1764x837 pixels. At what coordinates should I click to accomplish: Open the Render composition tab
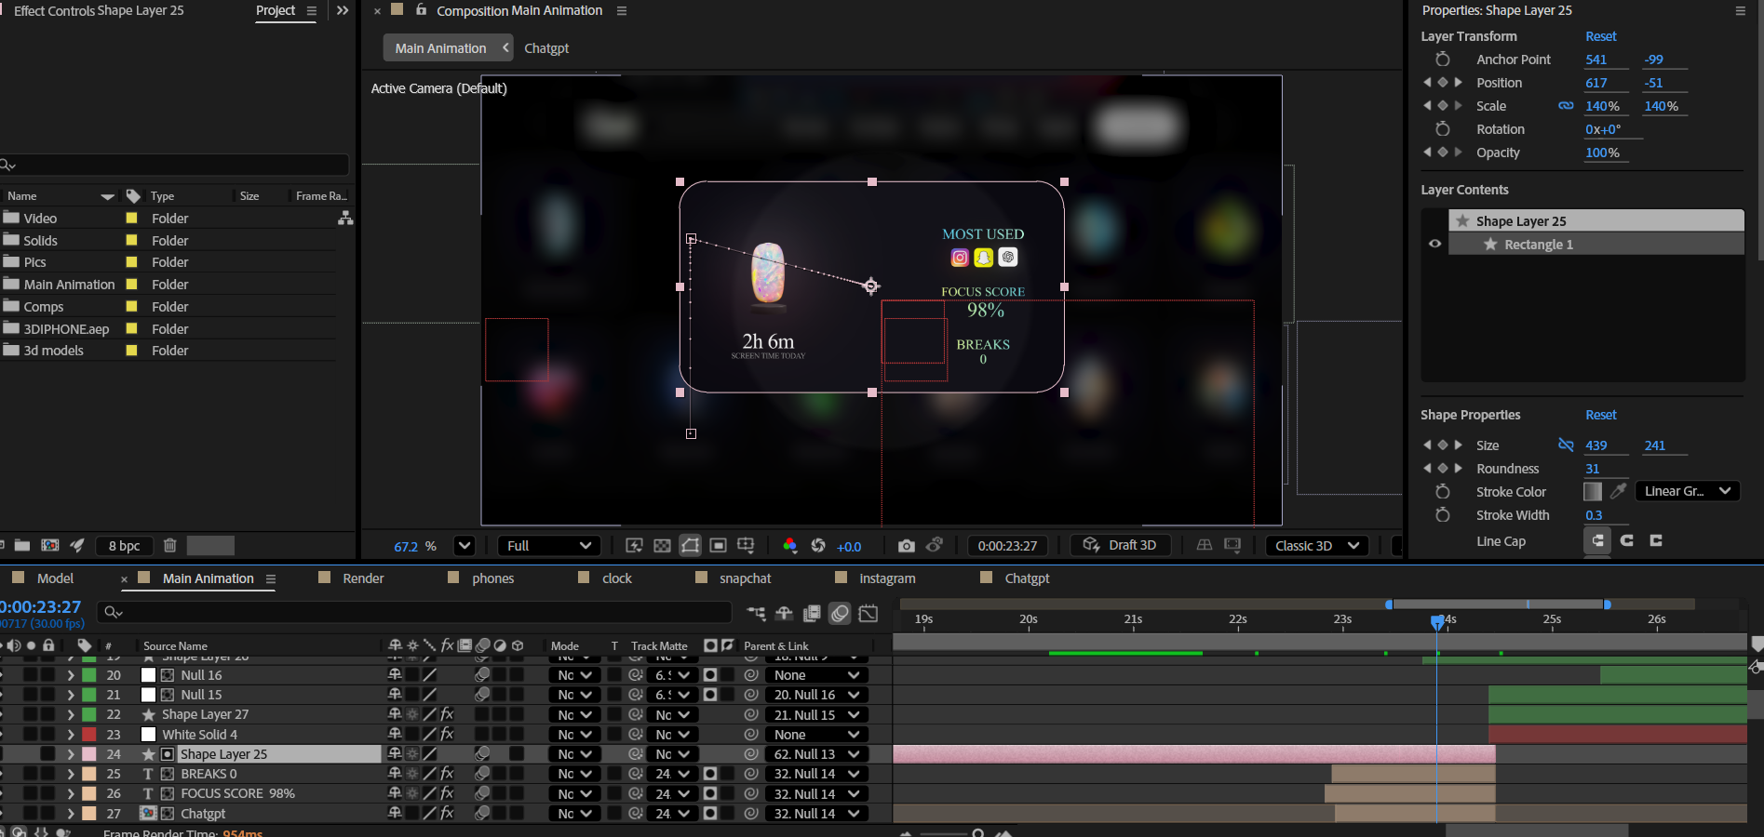coord(363,578)
